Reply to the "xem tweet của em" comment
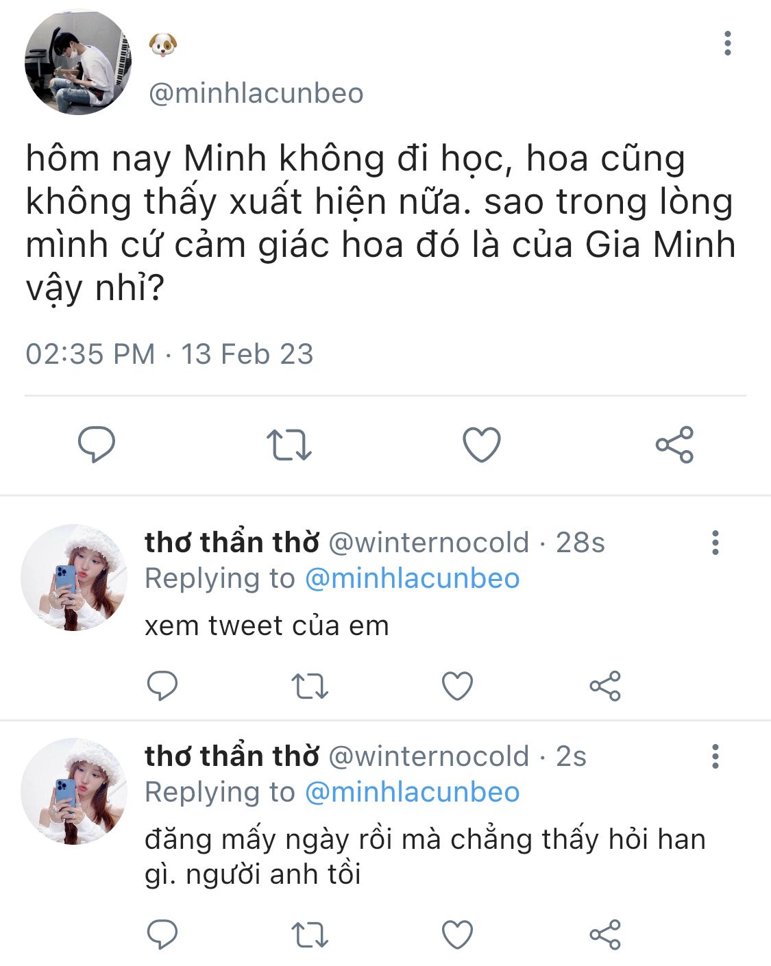 pyautogui.click(x=162, y=685)
